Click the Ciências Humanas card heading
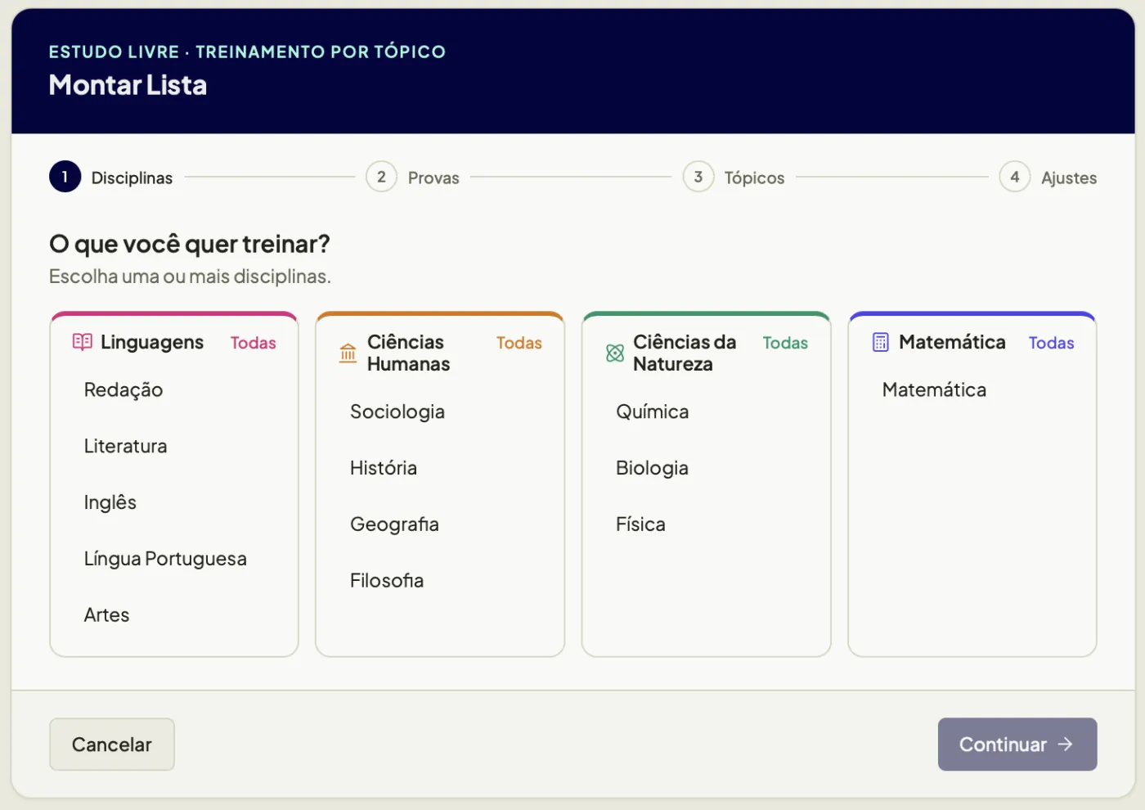Viewport: 1145px width, 810px height. tap(409, 353)
